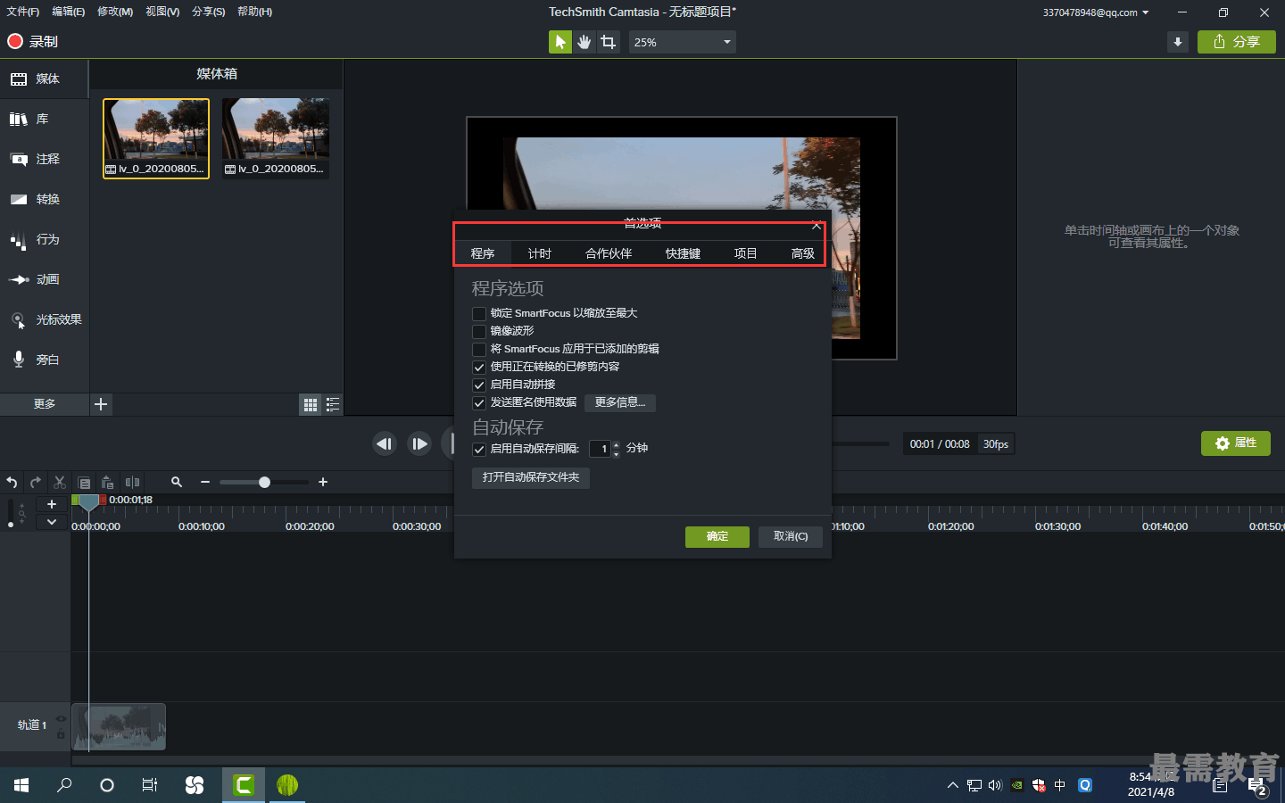This screenshot has width=1285, height=803.
Task: Click the next frame playback button
Action: pos(419,443)
